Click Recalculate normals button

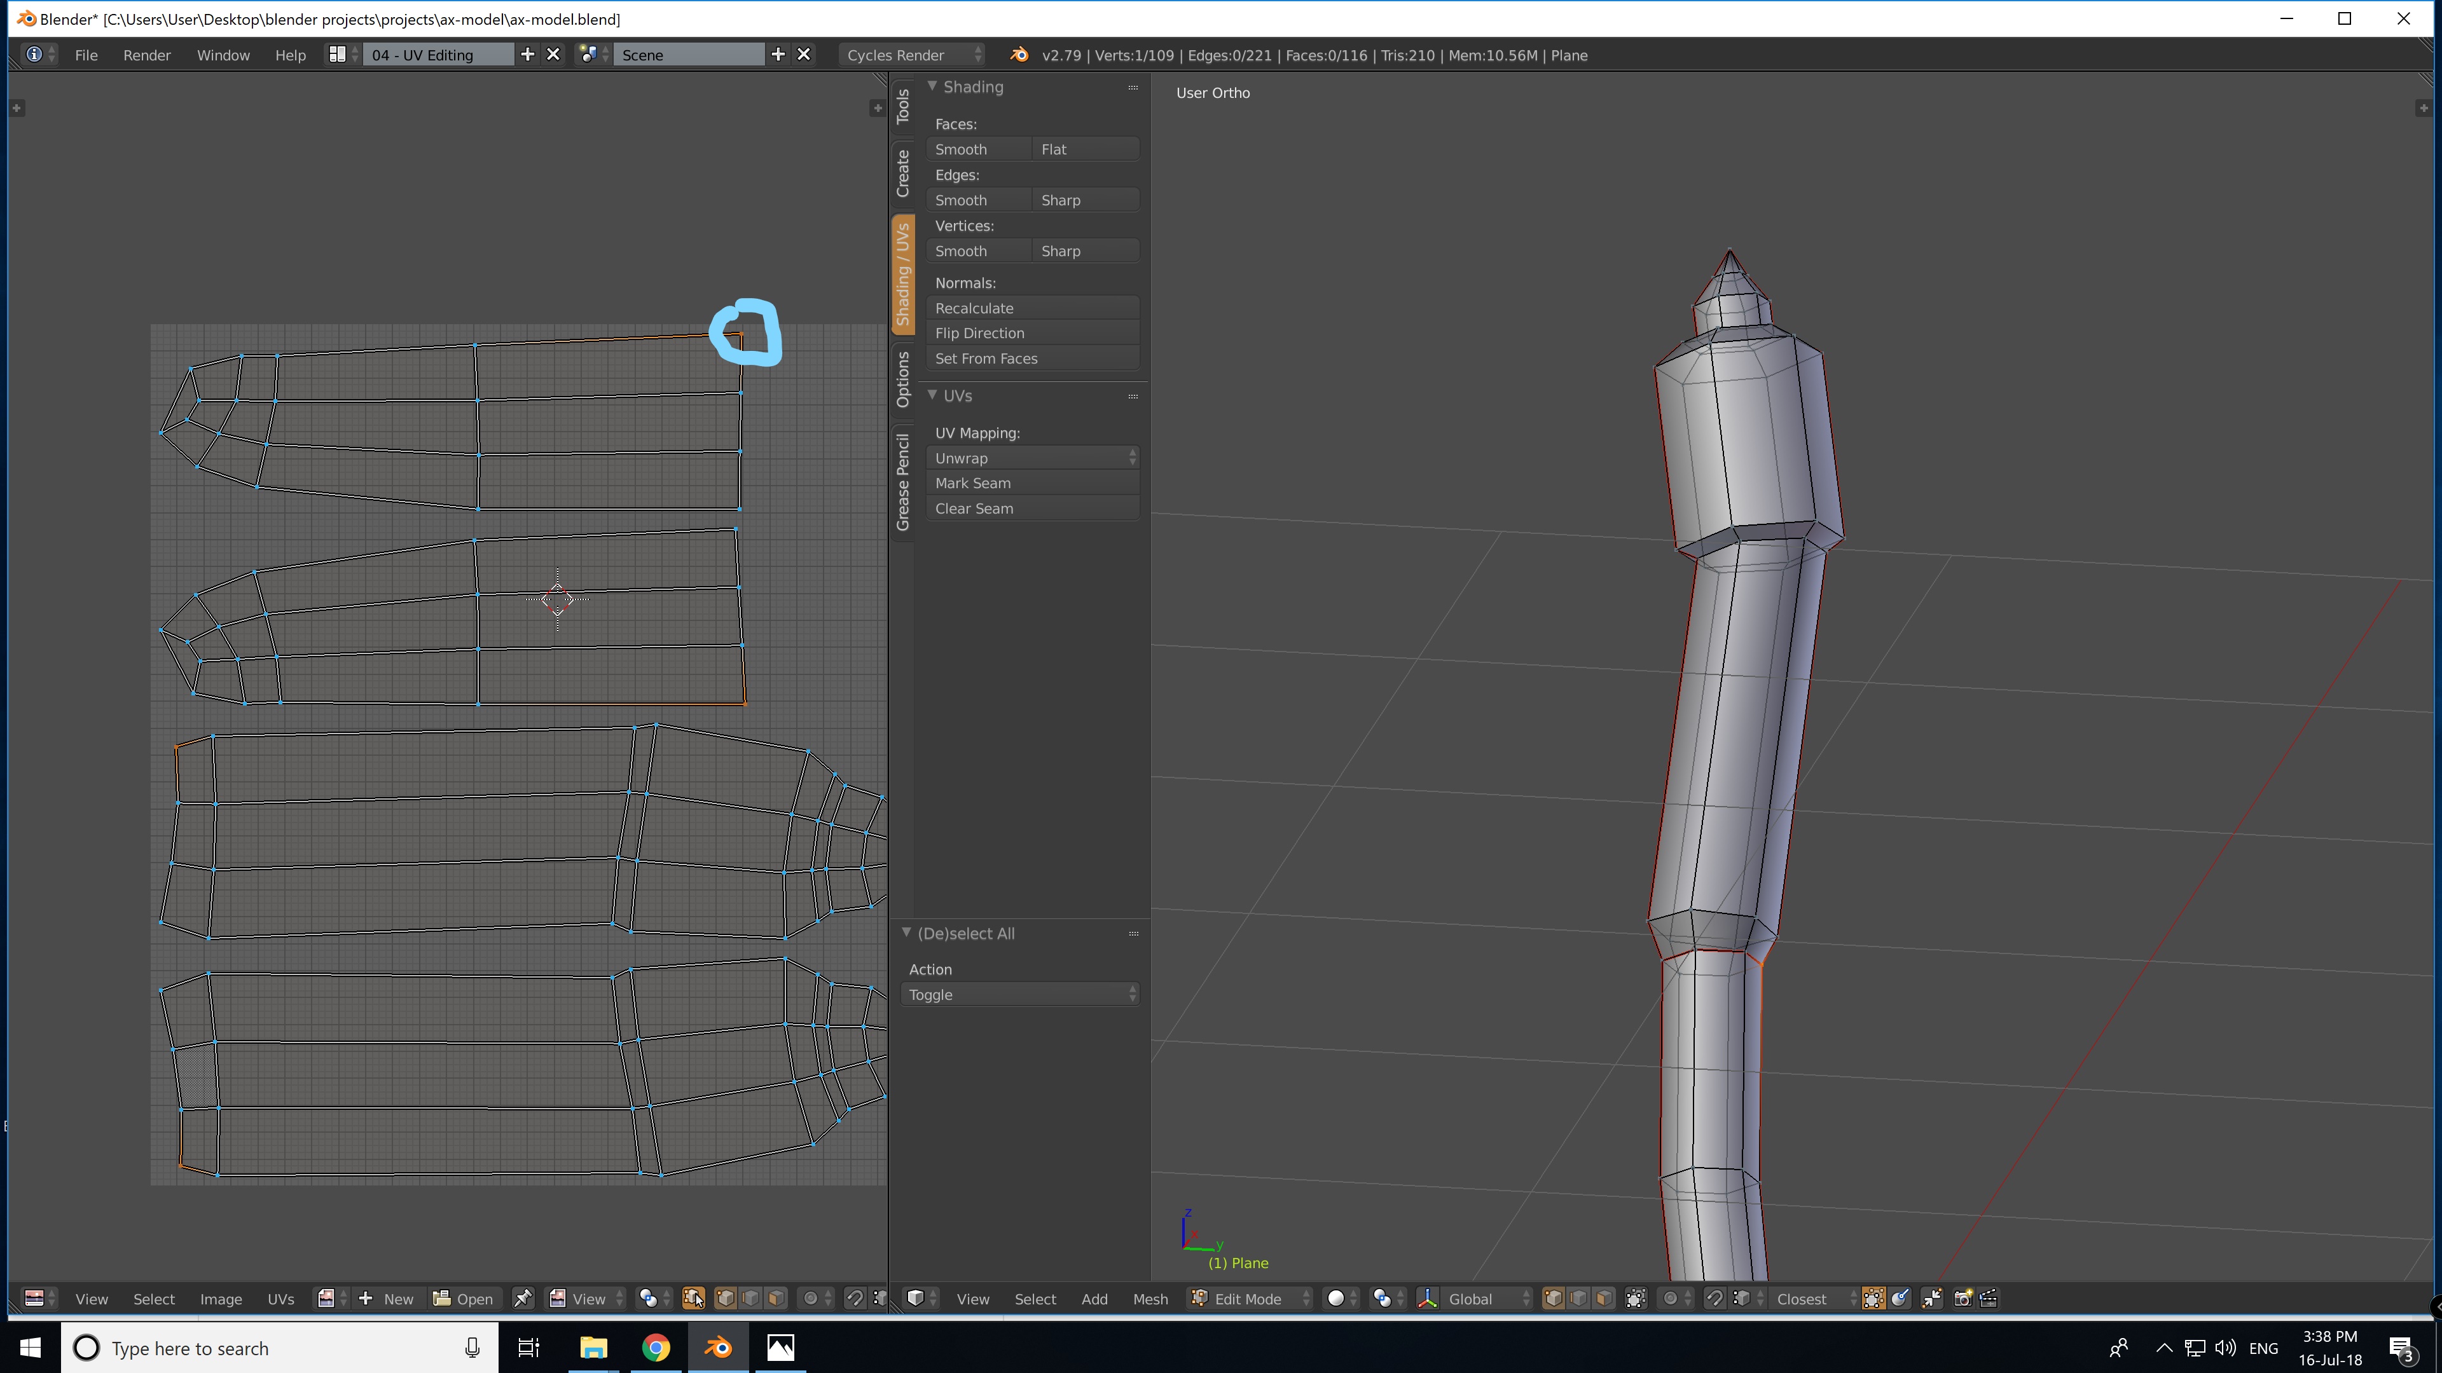coord(1032,308)
